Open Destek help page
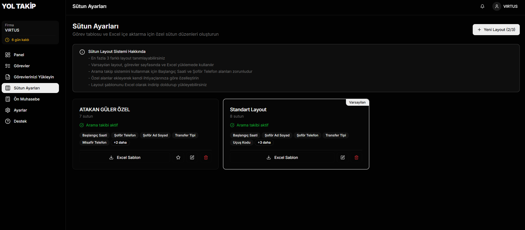Viewport: 525px width, 230px height. [20, 121]
